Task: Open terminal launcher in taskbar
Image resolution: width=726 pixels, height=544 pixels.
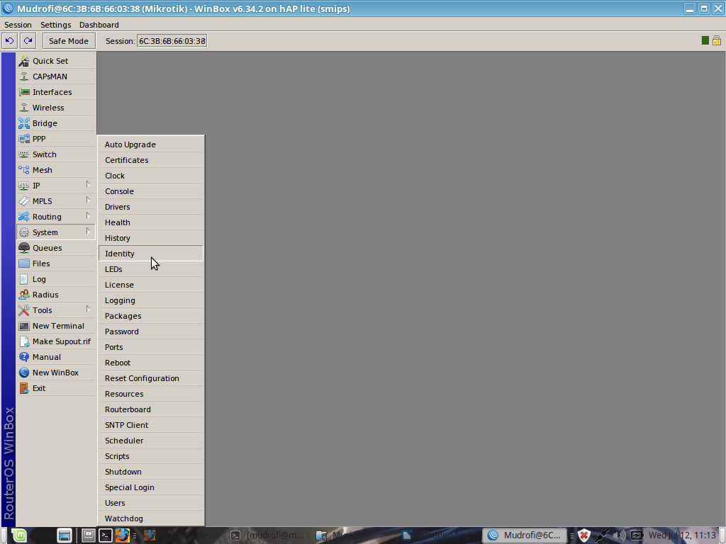Action: point(106,535)
